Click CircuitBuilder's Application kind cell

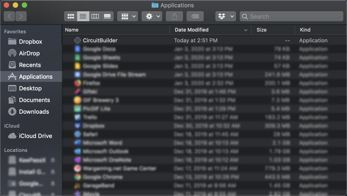point(313,40)
